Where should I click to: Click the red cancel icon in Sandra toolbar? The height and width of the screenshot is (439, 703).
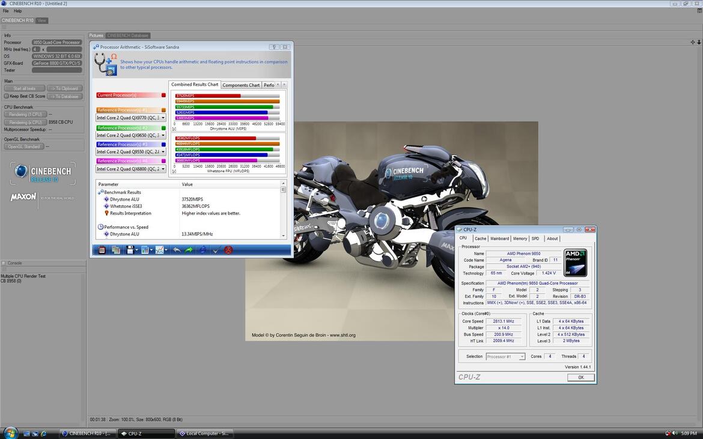pos(228,250)
